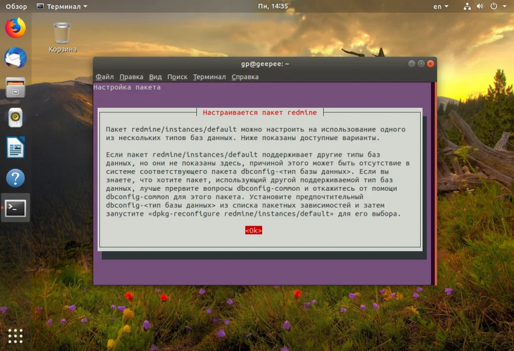Click the gp@geepee: ~ window title bar

tap(265, 64)
